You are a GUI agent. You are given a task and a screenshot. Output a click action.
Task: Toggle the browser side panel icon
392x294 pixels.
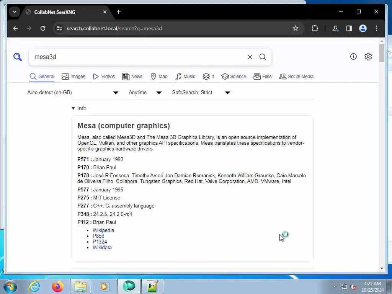point(349,28)
